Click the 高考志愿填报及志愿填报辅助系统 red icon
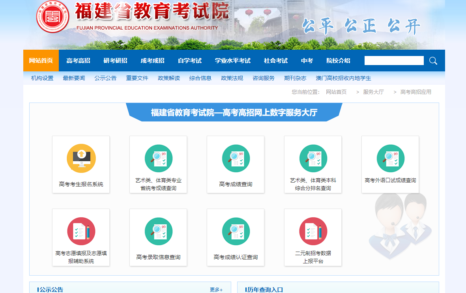 (81, 231)
